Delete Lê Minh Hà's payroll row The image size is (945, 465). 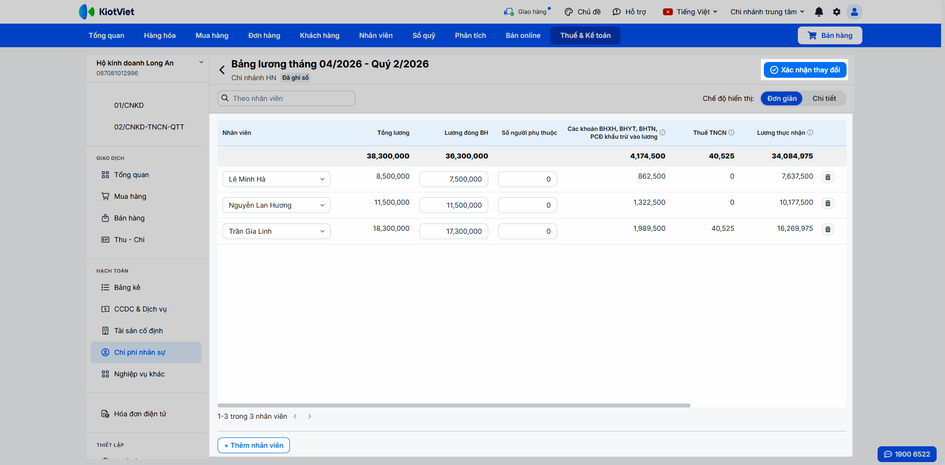(x=828, y=177)
